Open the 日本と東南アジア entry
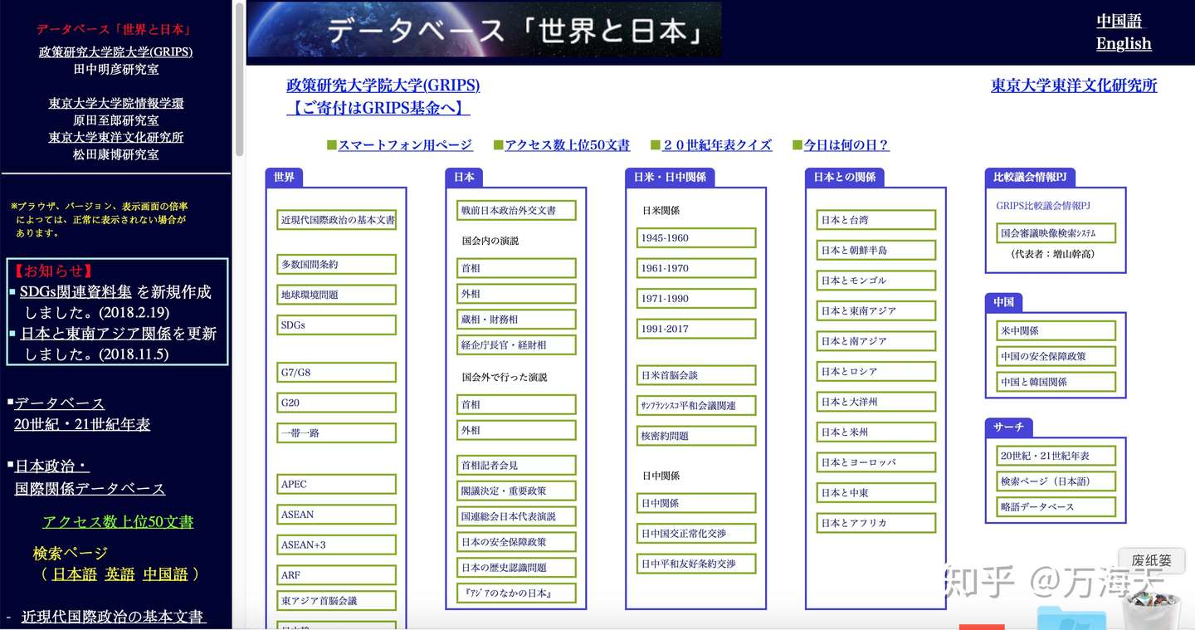 (x=876, y=310)
